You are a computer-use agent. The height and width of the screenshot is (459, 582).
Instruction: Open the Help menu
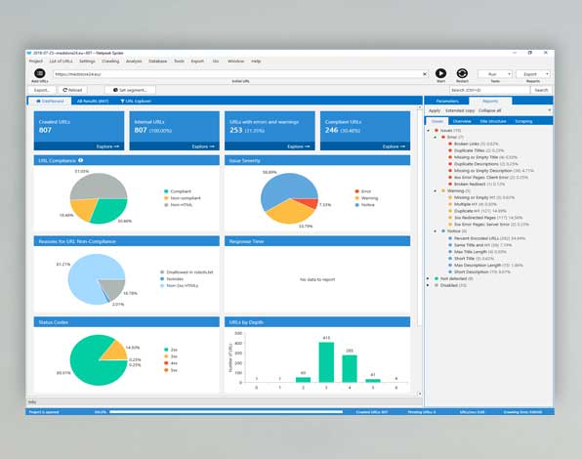256,61
